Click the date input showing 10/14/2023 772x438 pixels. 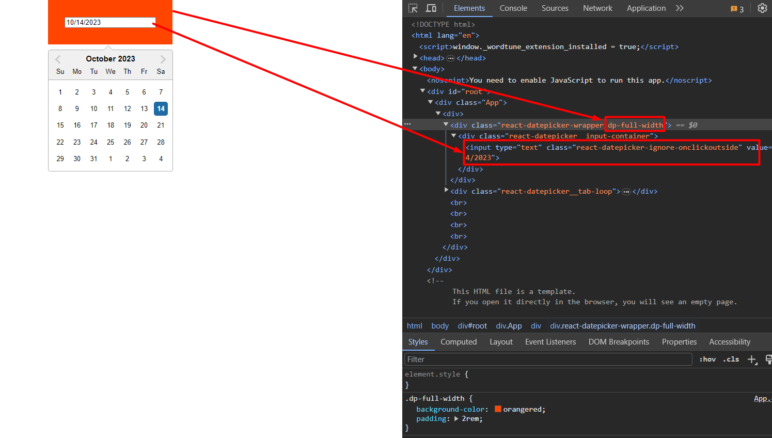point(109,22)
